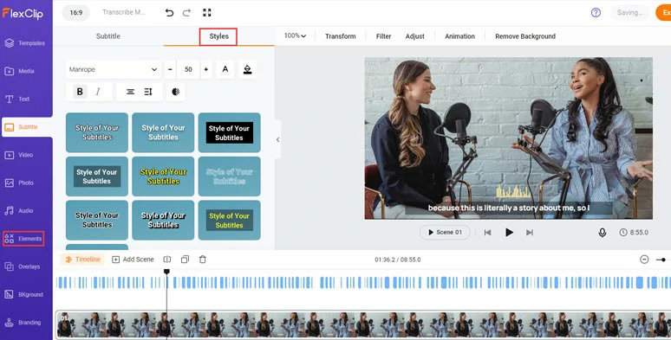
Task: Open the text alignment options
Action: [x=131, y=92]
